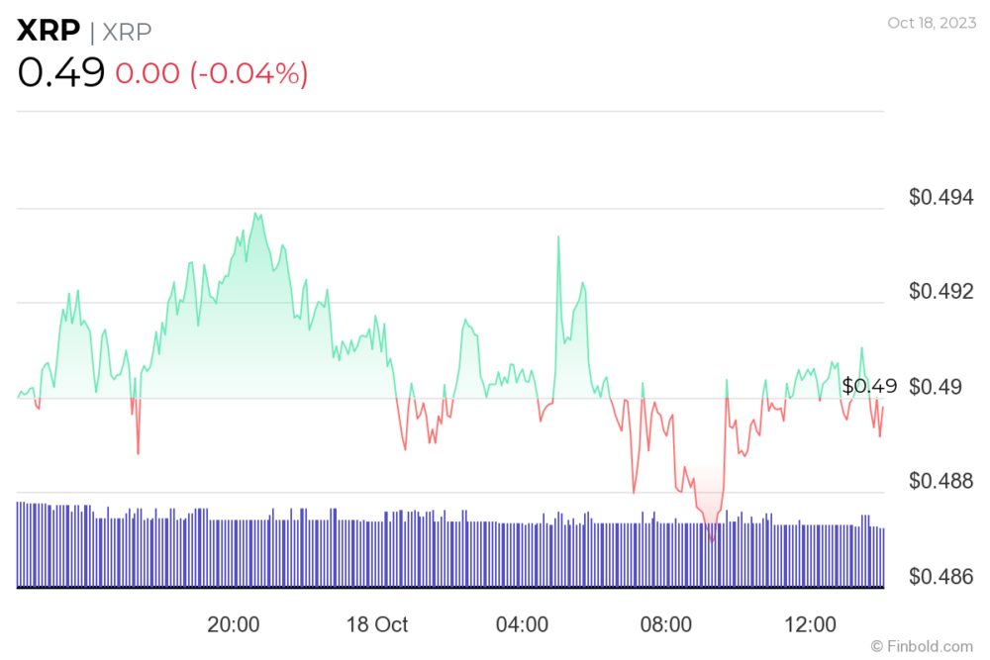Click the $0.492 price axis label
The image size is (990, 660).
coord(940,292)
